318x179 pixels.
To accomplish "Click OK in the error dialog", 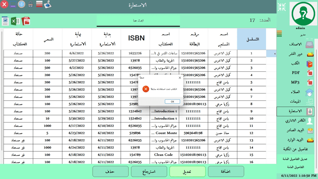I will click(172, 102).
